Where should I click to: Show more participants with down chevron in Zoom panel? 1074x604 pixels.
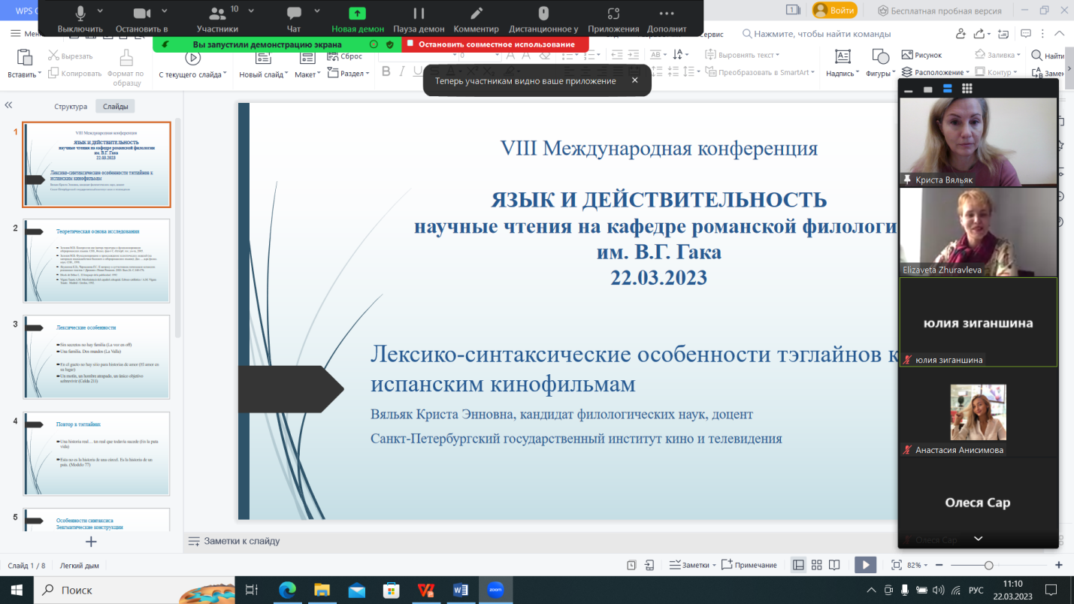pyautogui.click(x=978, y=539)
